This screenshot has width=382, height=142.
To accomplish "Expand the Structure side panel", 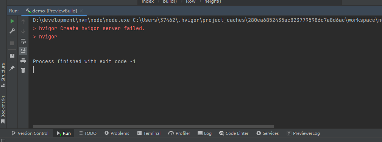I will [3, 75].
